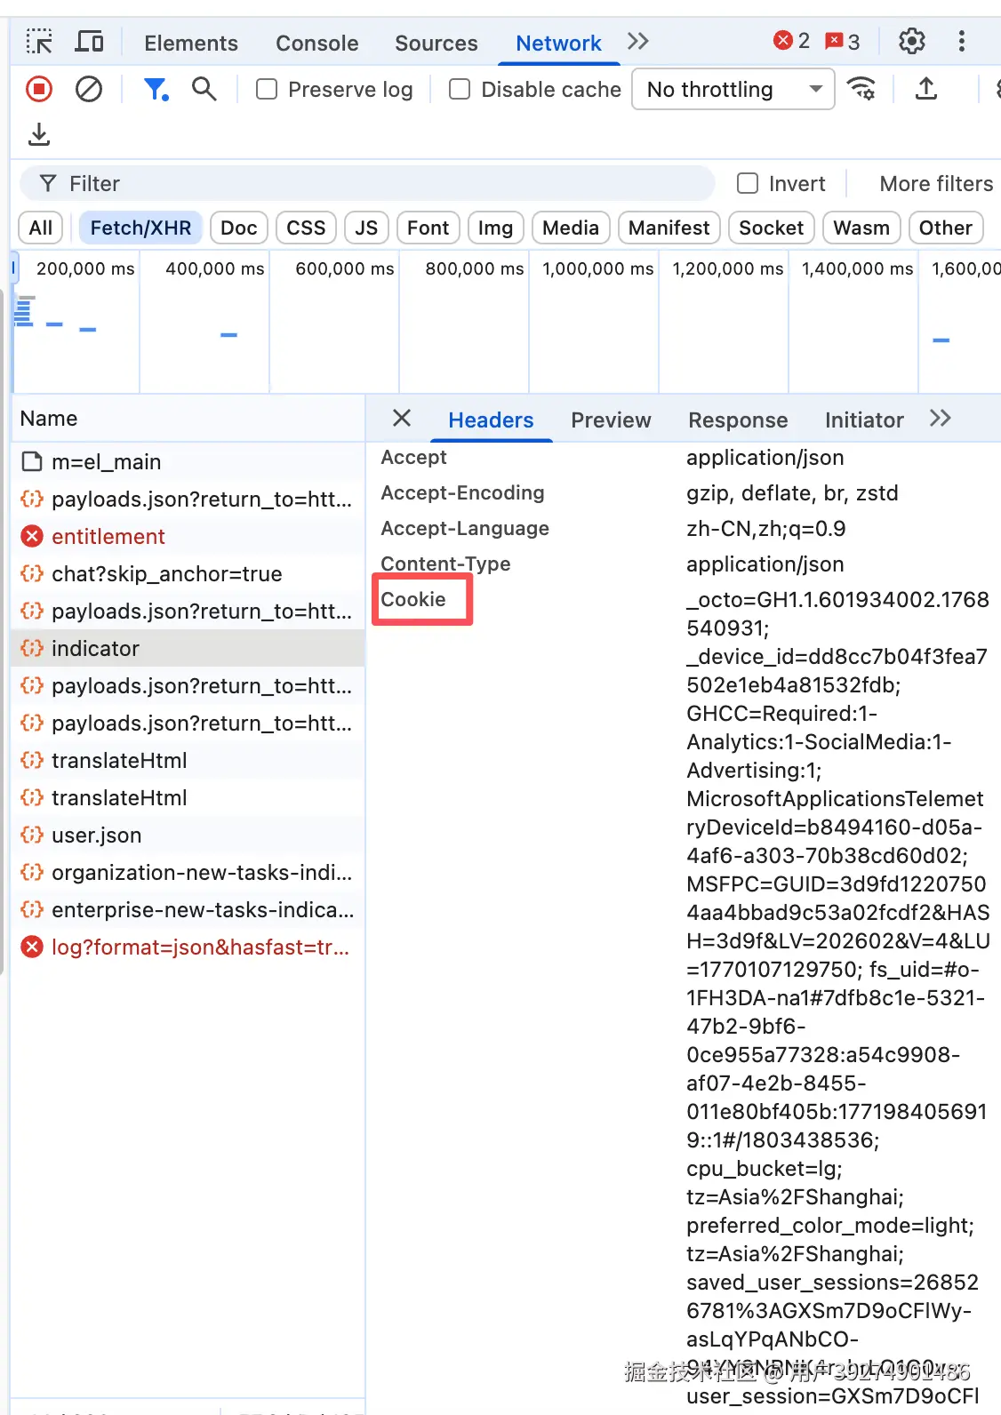Open the Initiator tab
Viewport: 1001px width, 1415px height.
864,420
